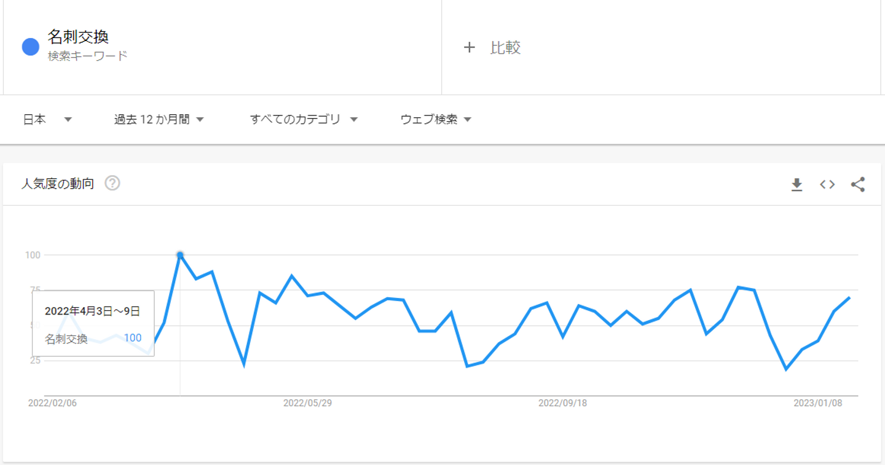Click the plus icon beside 比較
This screenshot has width=885, height=465.
[x=469, y=47]
